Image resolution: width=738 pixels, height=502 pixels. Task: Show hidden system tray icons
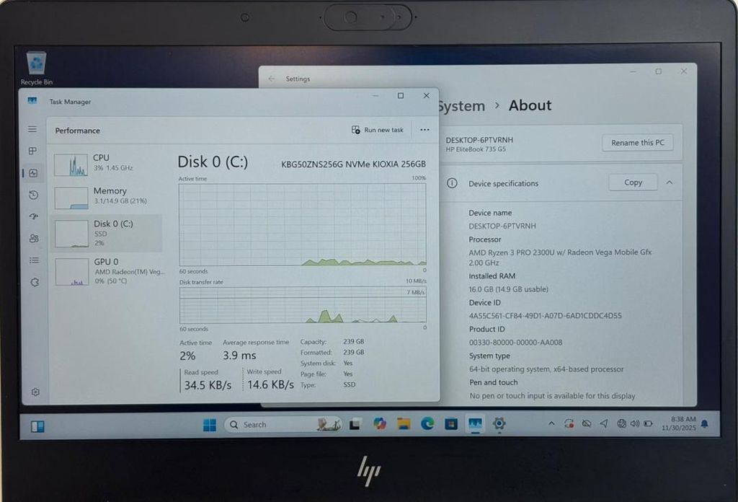(551, 424)
